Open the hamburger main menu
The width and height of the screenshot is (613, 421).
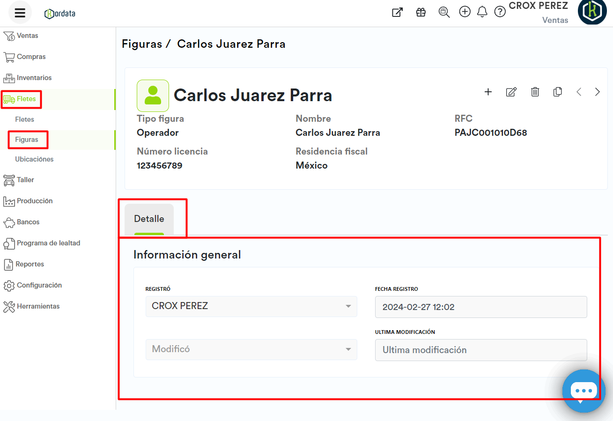coord(20,13)
